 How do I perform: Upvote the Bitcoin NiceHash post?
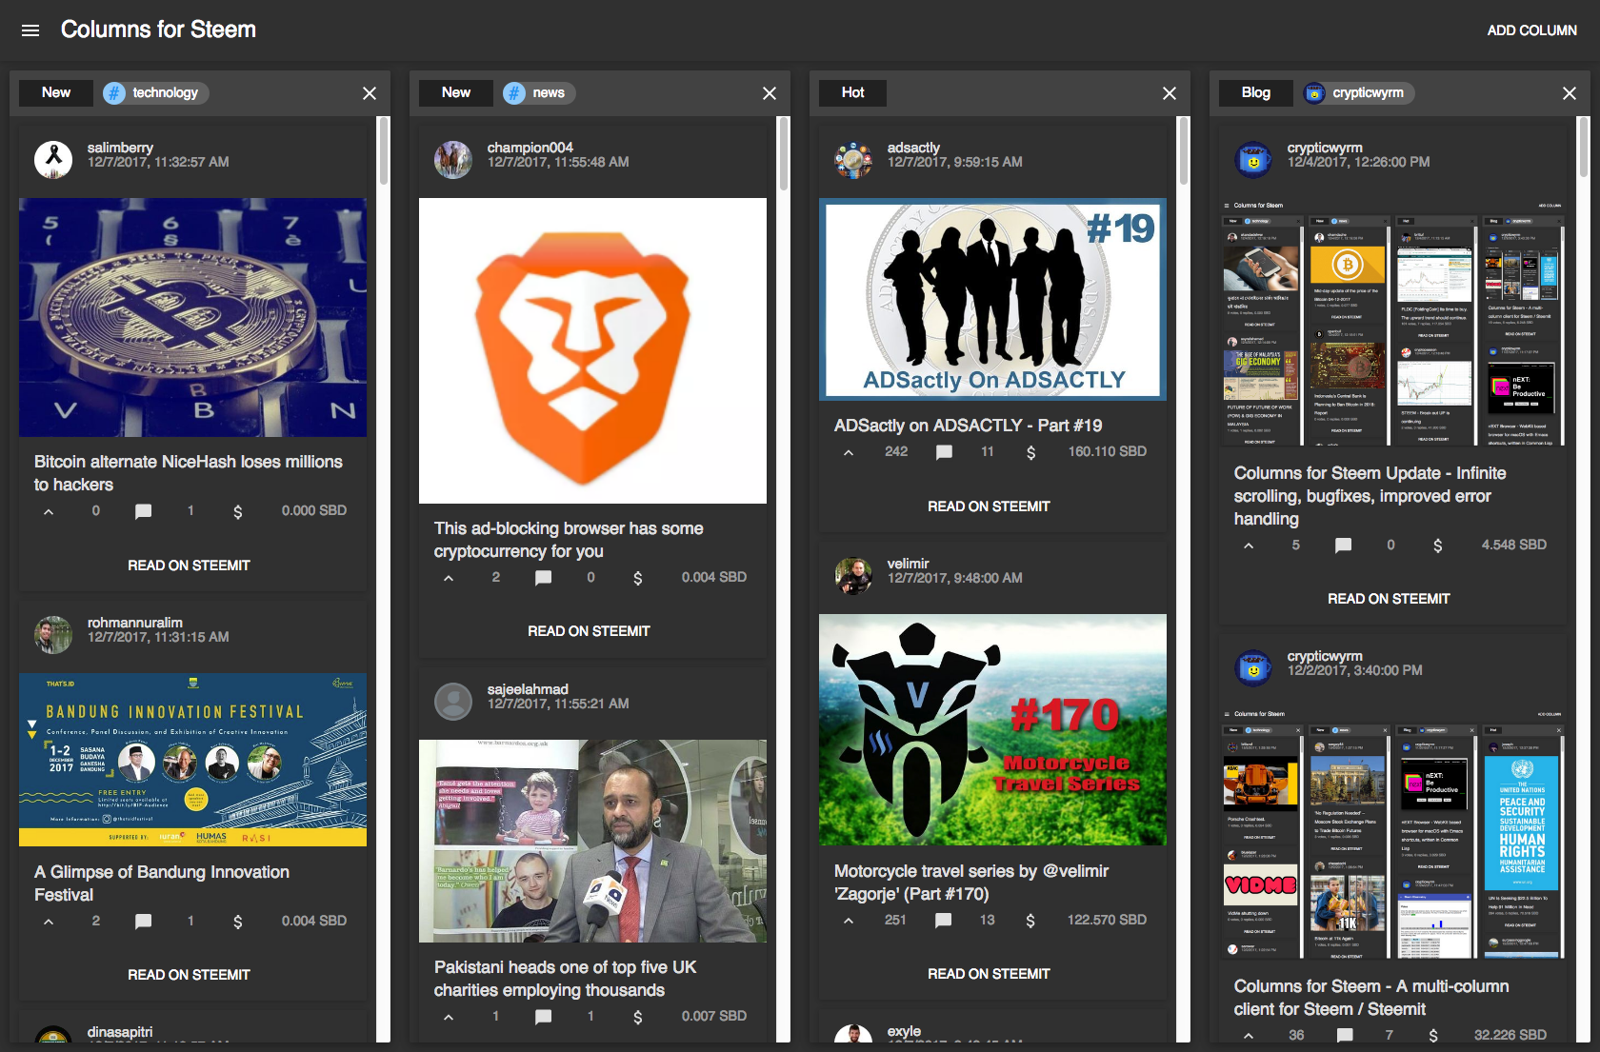coord(49,511)
